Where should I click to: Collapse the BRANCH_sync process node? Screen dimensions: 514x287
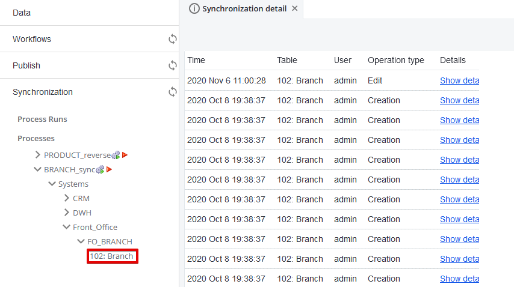point(38,169)
